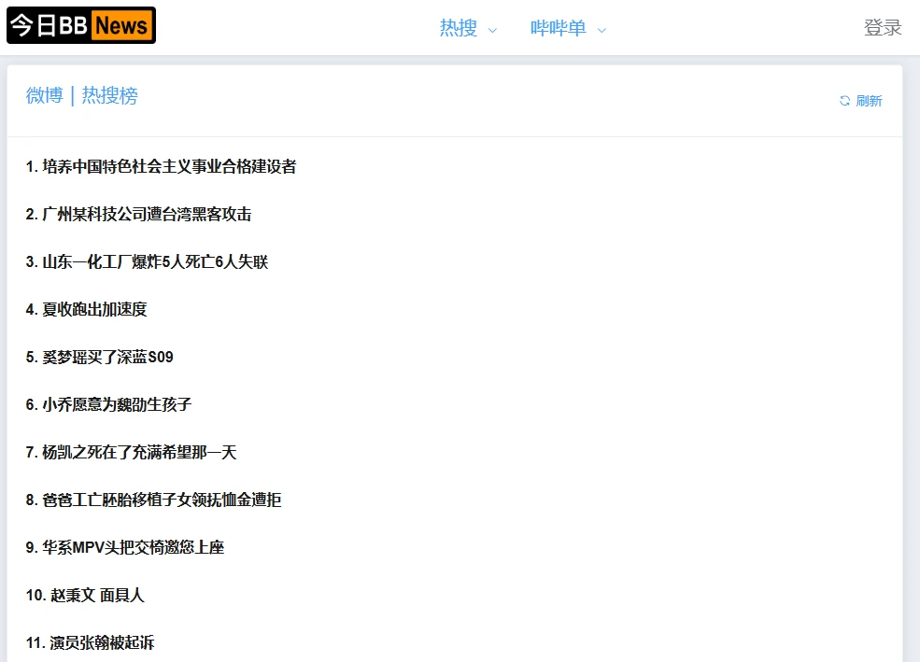This screenshot has width=920, height=662.
Task: Open the 杨凯之死在了充满希望那一天 entry
Action: pyautogui.click(x=131, y=452)
